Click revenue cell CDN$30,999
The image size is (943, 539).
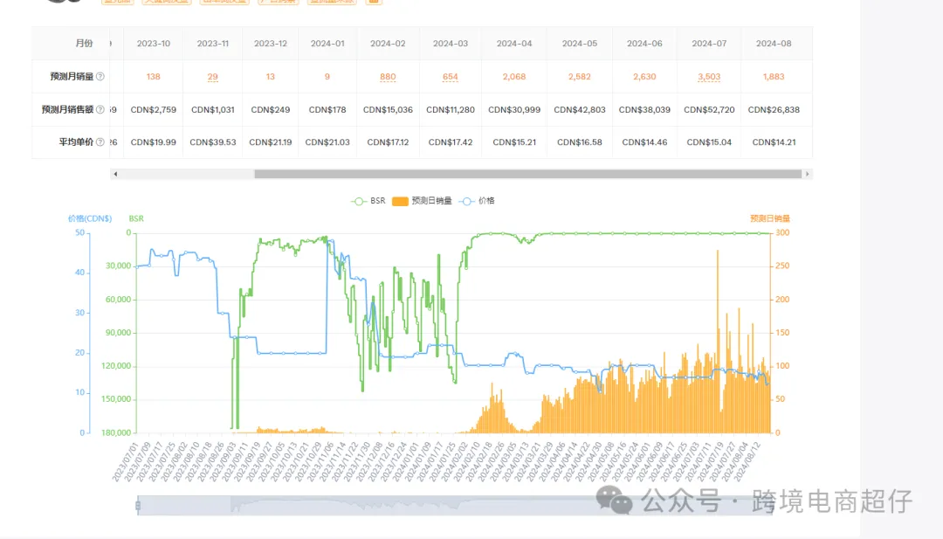tap(514, 109)
